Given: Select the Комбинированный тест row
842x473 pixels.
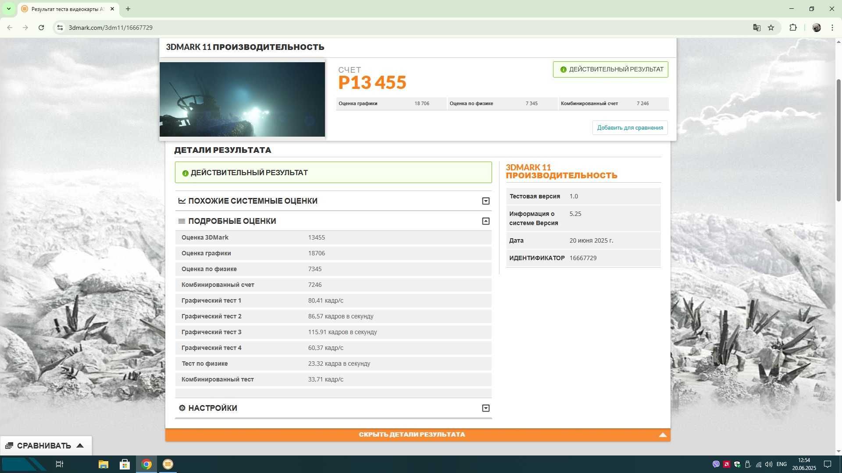Looking at the screenshot, I should (x=333, y=380).
